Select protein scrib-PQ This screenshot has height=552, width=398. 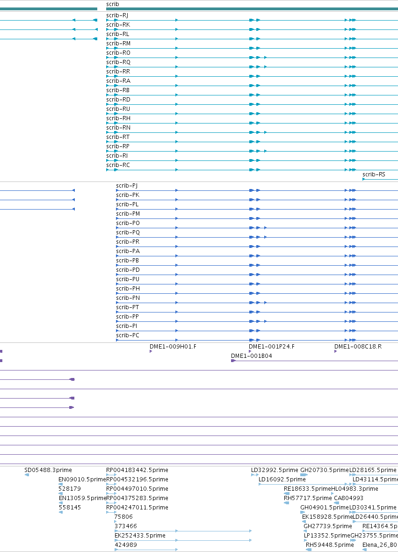[x=128, y=232]
